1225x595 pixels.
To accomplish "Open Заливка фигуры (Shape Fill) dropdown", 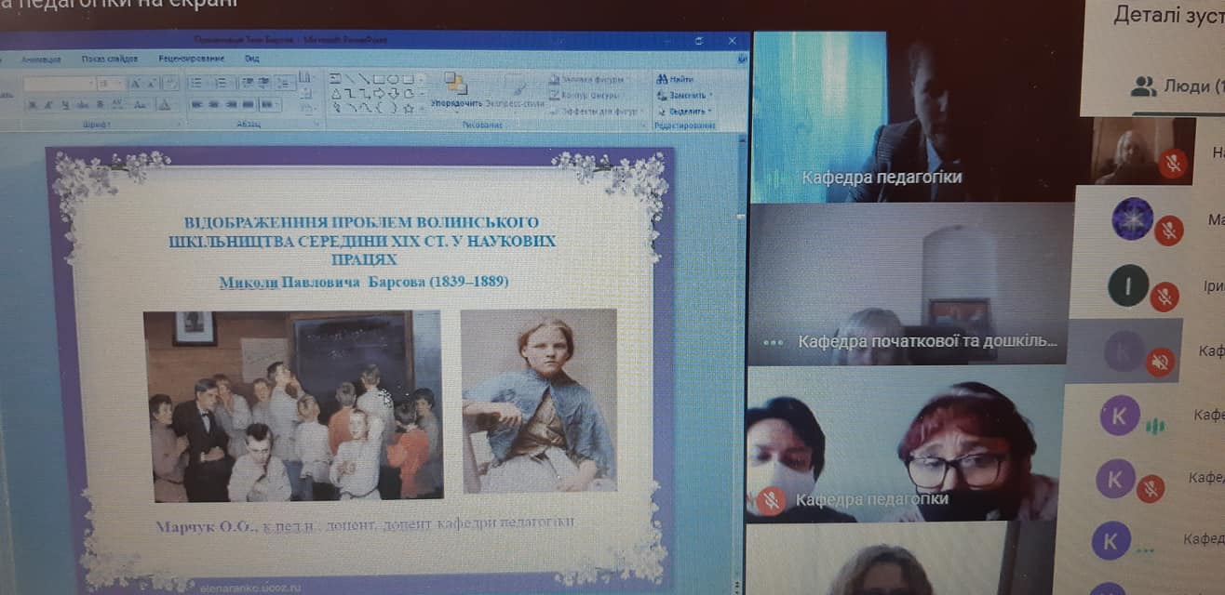I will [587, 79].
